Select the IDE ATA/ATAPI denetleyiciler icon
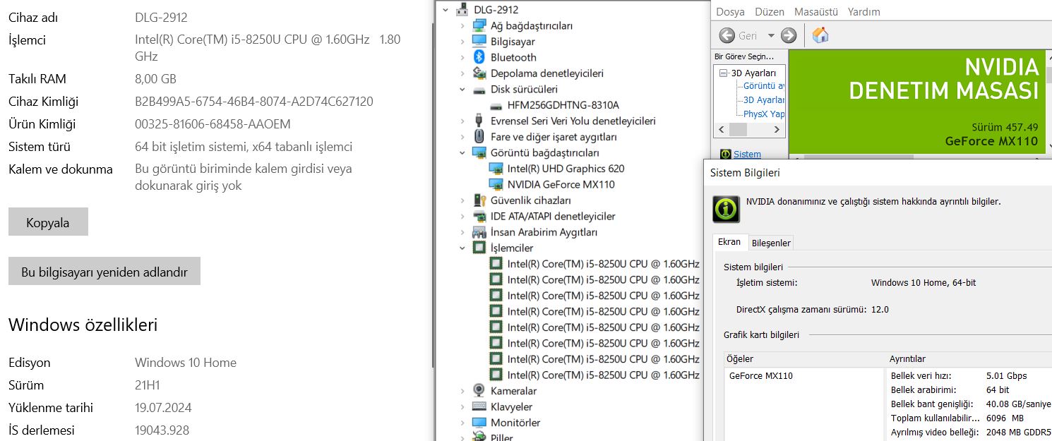 click(479, 216)
